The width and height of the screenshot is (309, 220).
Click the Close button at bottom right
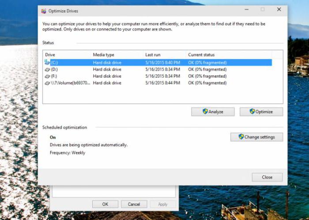[267, 177]
